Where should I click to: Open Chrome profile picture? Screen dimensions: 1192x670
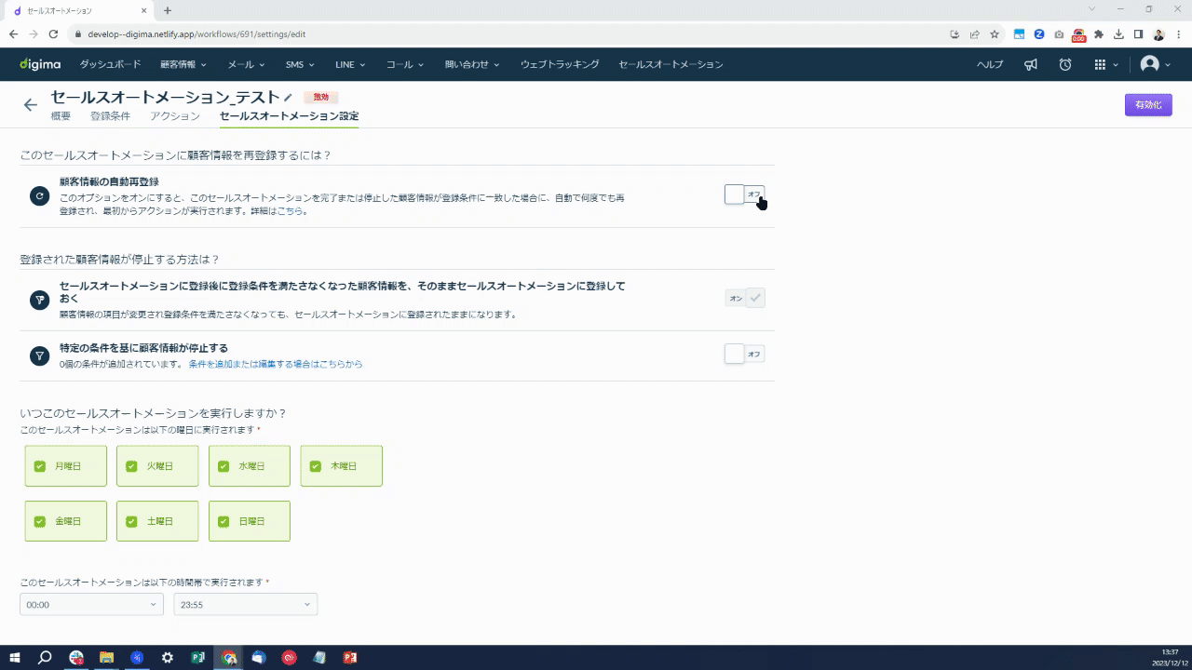coord(1158,34)
